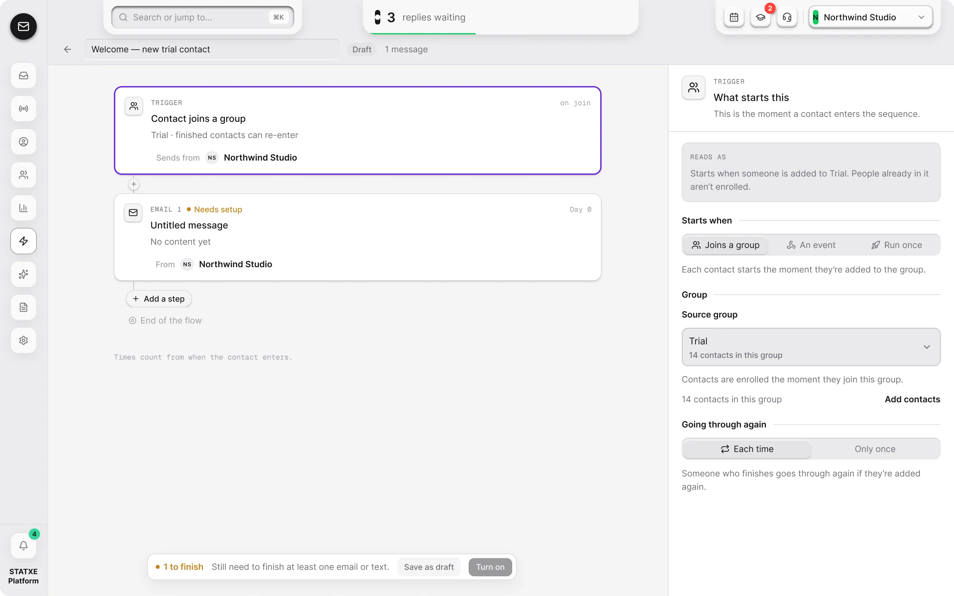Viewport: 954px width, 596px height.
Task: Open the Untitled message email step card
Action: click(x=357, y=237)
